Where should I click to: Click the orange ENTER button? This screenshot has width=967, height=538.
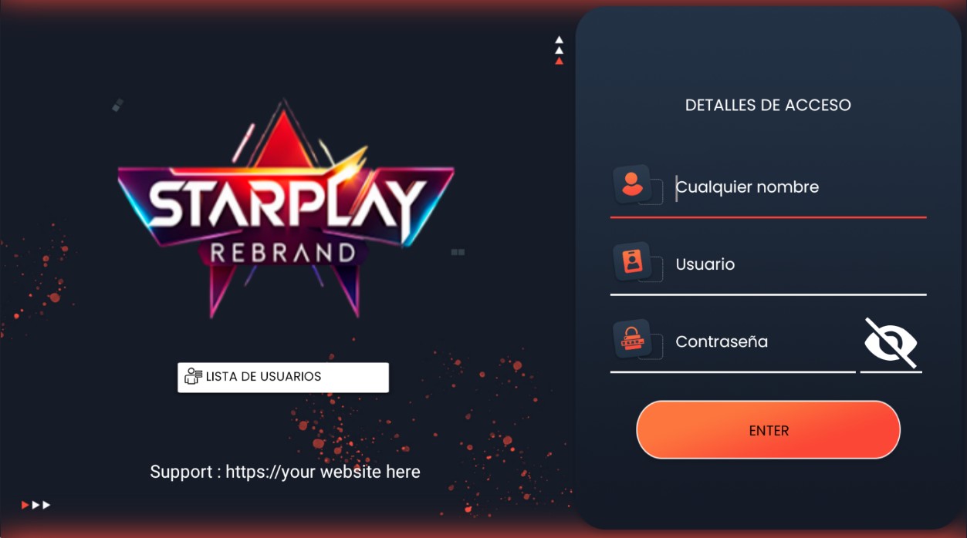coord(769,430)
